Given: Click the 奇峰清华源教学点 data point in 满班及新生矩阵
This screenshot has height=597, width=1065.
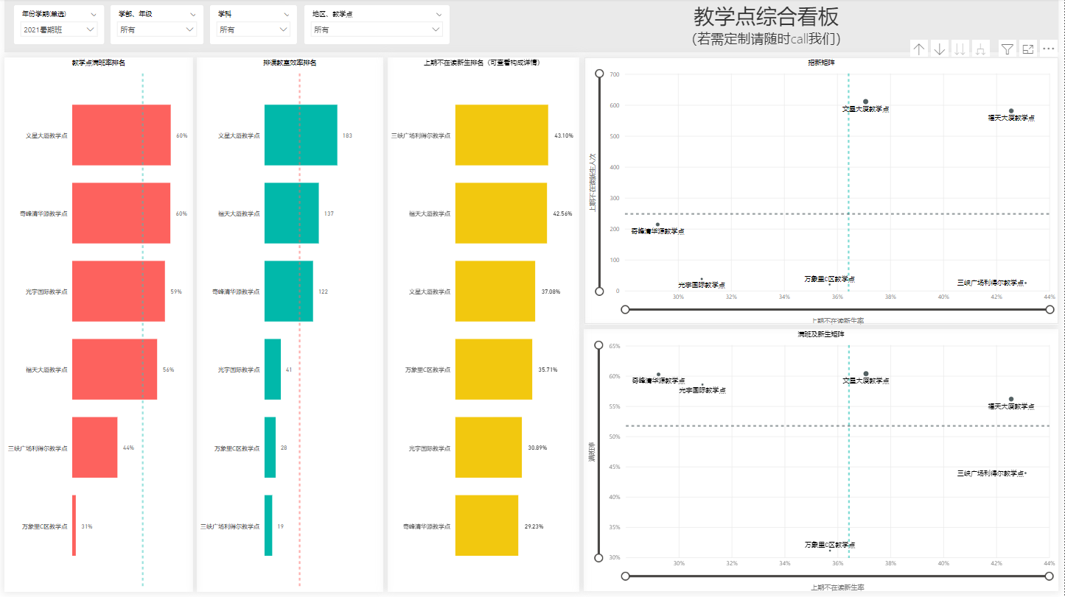Looking at the screenshot, I should (x=658, y=374).
